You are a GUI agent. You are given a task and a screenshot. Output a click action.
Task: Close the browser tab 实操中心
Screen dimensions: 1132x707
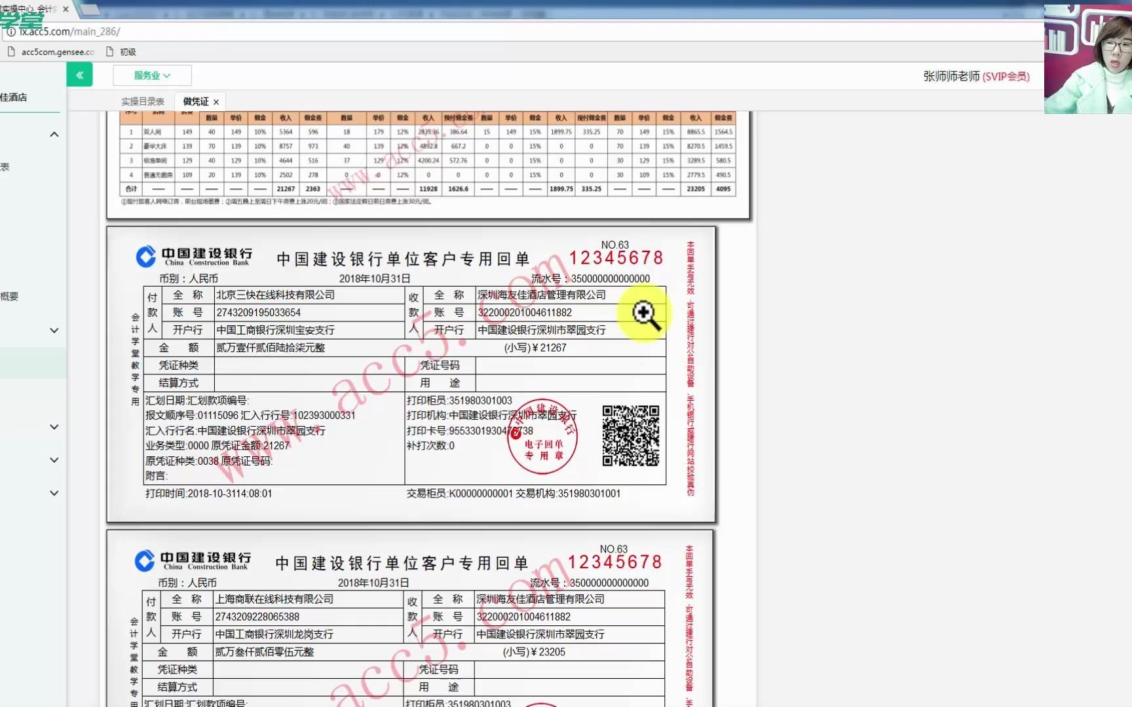tap(66, 9)
